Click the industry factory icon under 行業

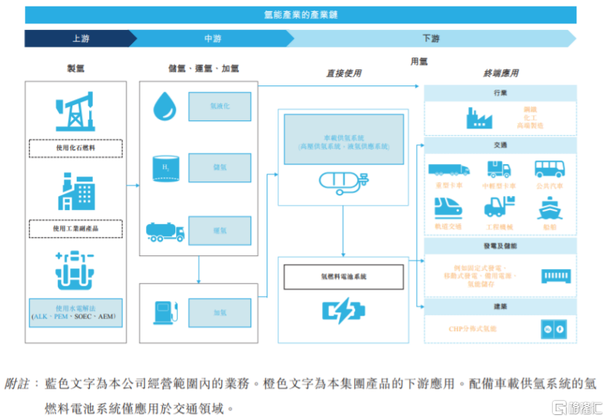click(x=479, y=117)
